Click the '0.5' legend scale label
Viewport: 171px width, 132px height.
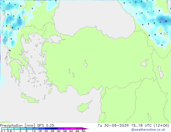9,131
